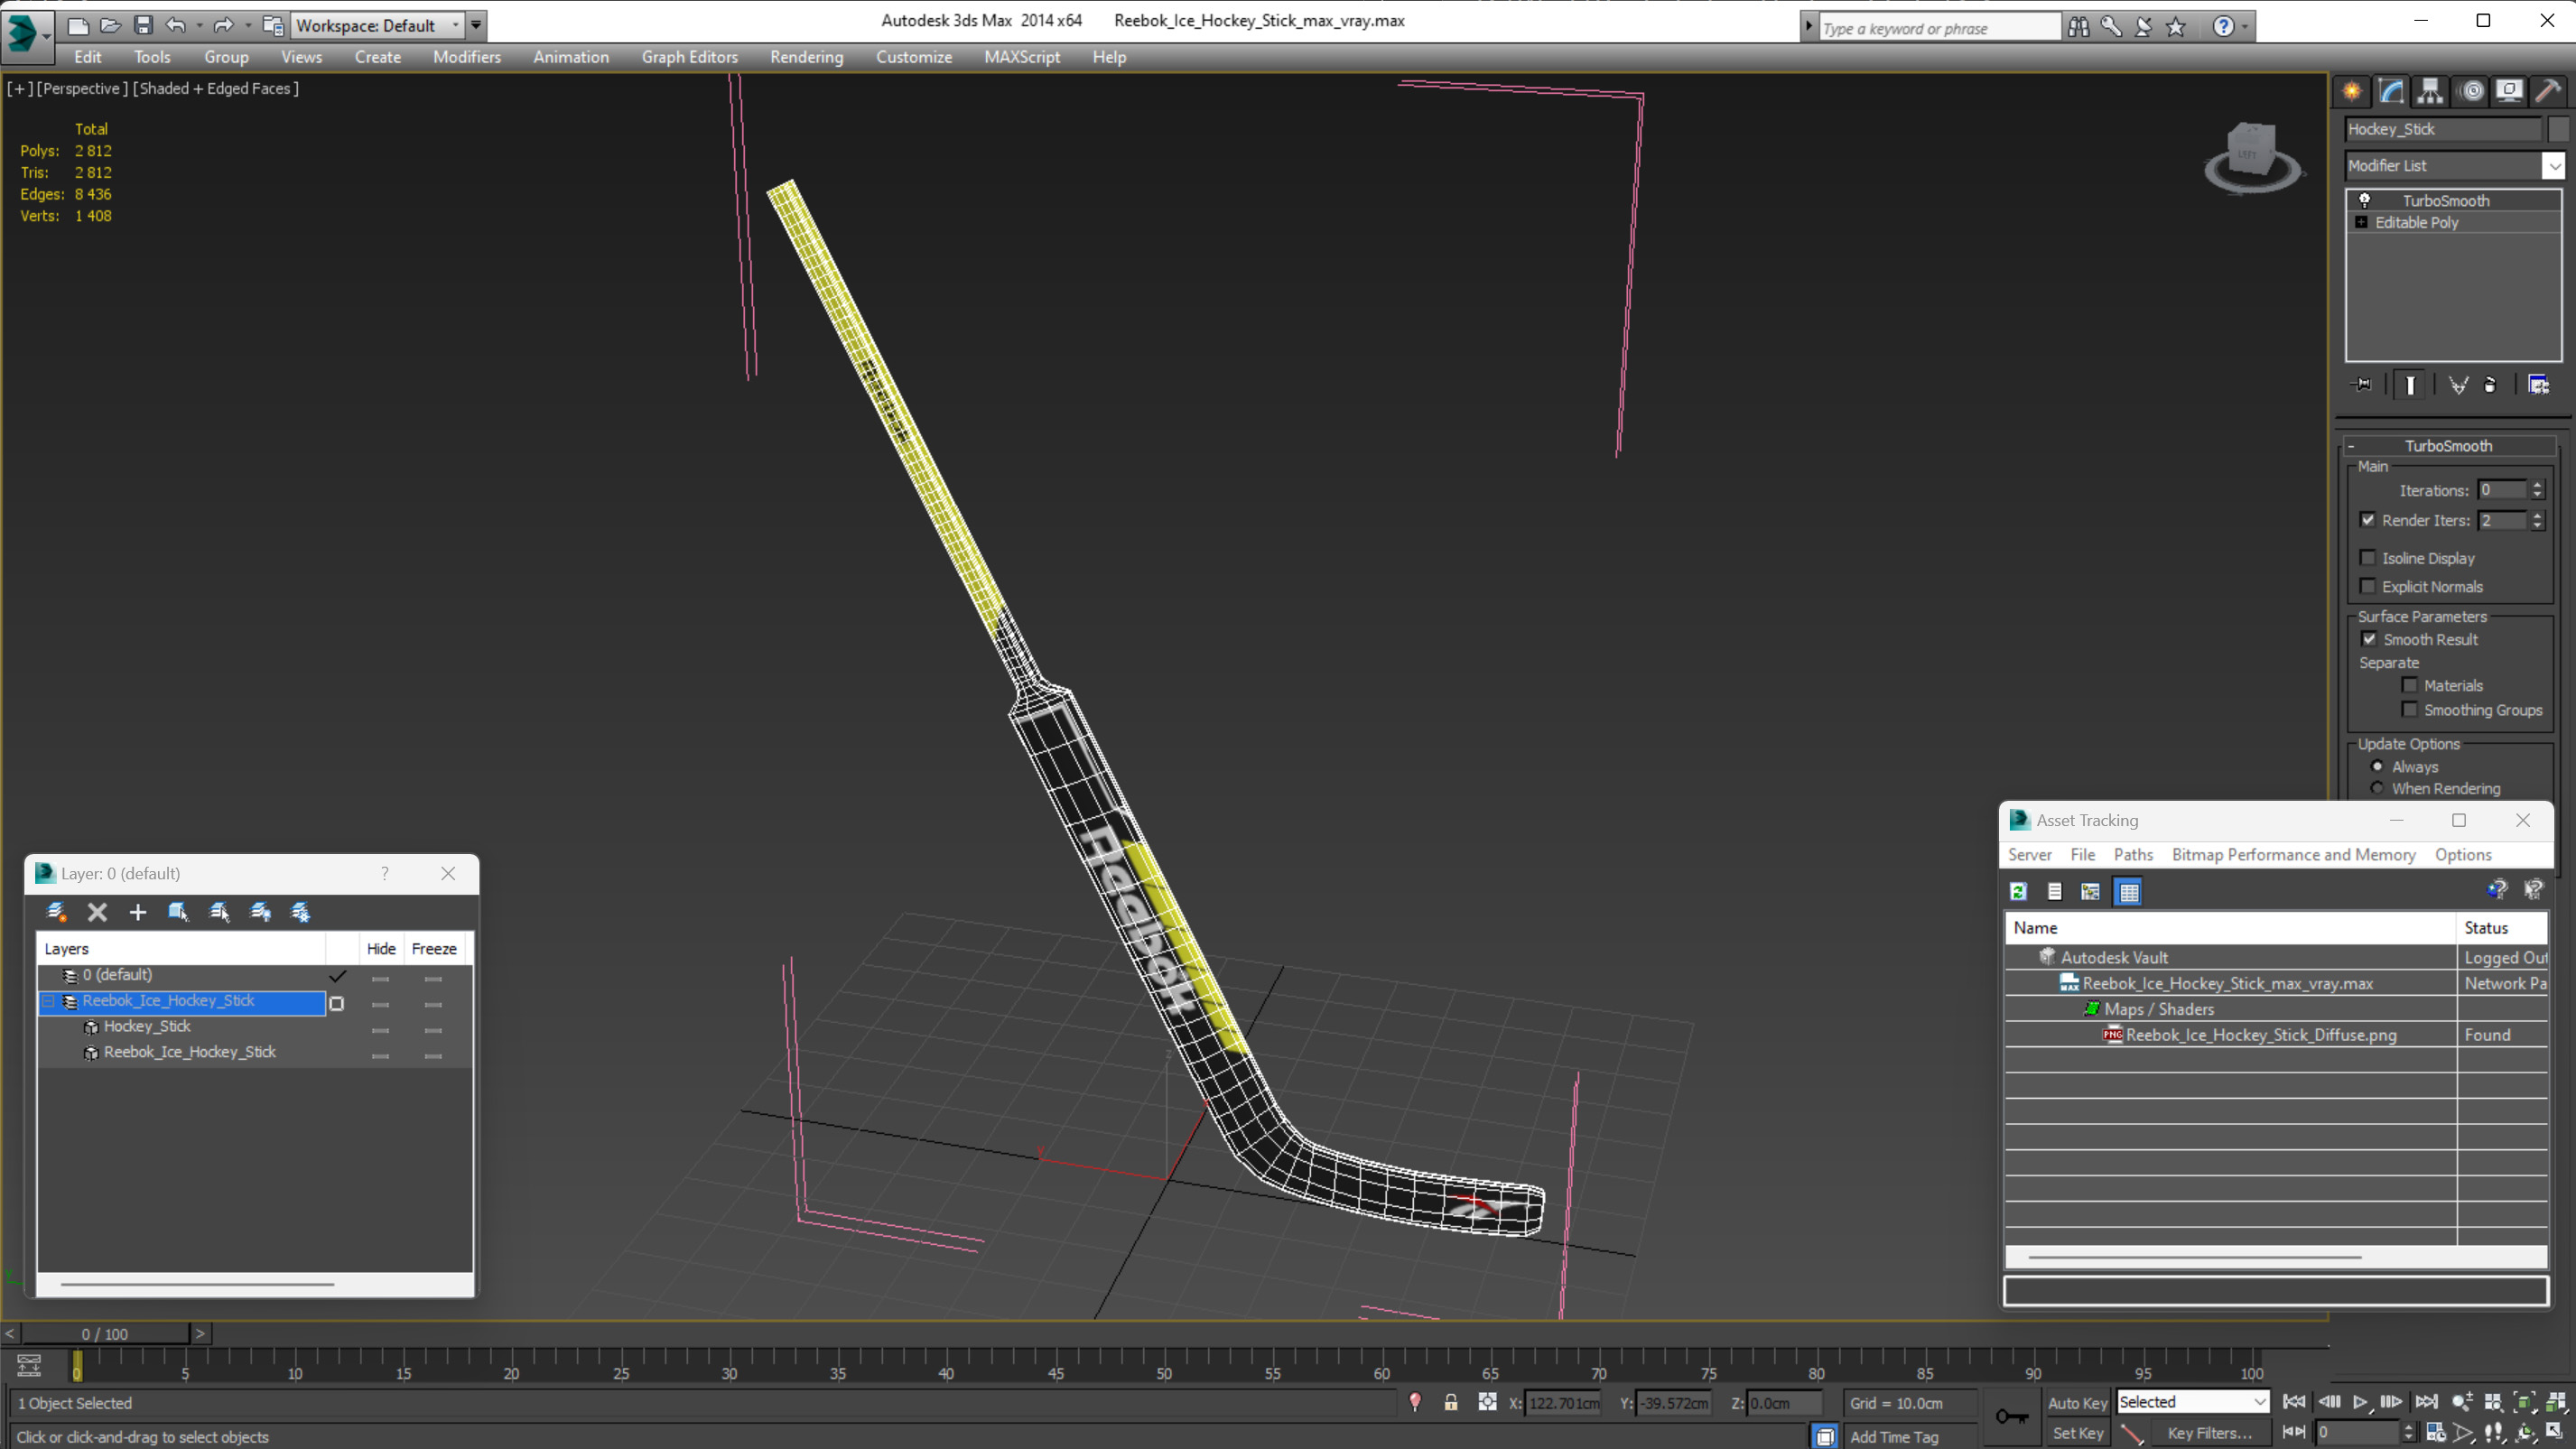Open the Modifiers menu
Viewport: 2576px width, 1449px height.
[466, 57]
